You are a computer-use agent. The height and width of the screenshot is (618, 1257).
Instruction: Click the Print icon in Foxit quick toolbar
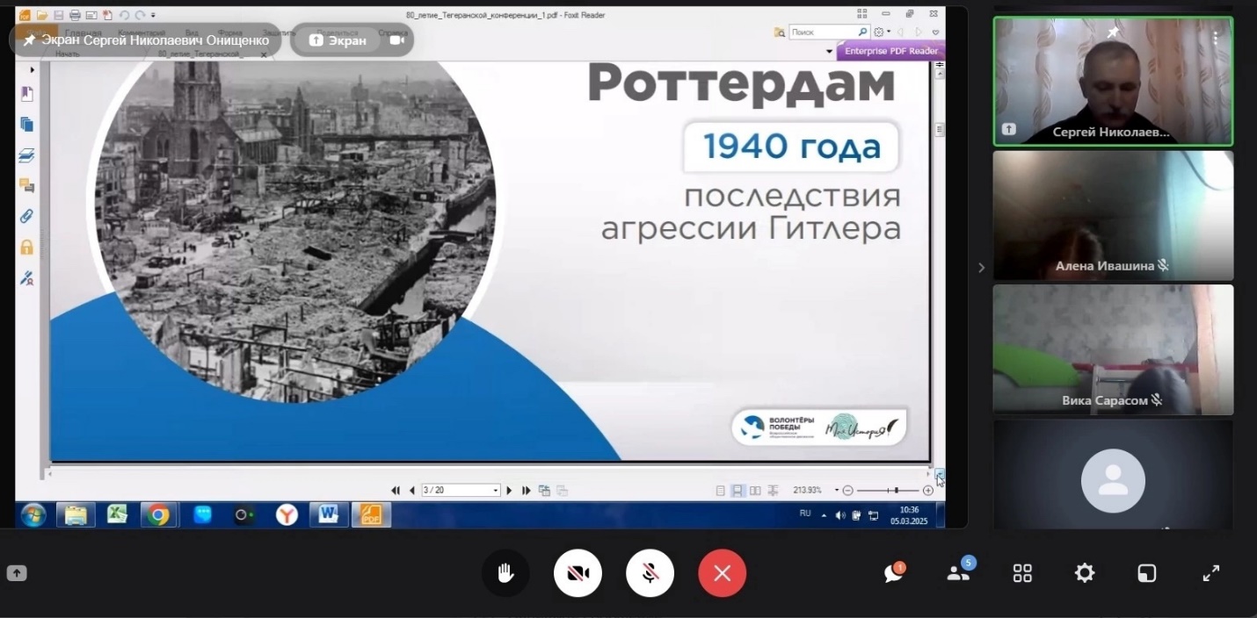coord(75,15)
